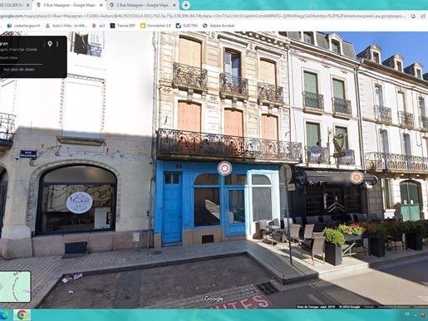The width and height of the screenshot is (428, 321).
Task: Click the Chrome icon in the taskbar
Action: [22, 315]
